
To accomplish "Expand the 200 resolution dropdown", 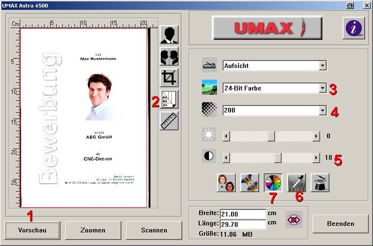I will [x=322, y=111].
